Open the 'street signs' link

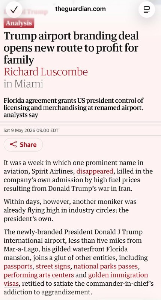(x=53, y=266)
